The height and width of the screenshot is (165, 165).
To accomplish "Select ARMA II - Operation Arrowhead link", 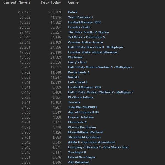I will (x=92, y=142).
